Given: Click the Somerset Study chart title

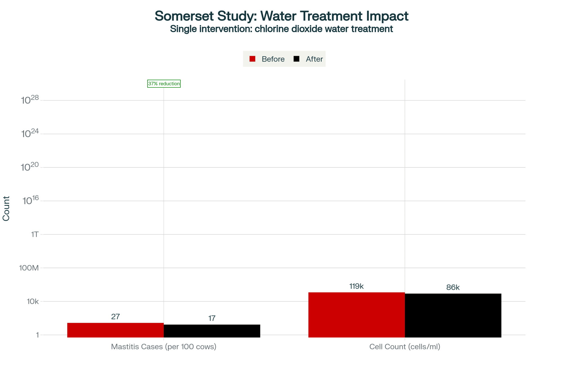Looking at the screenshot, I should [281, 16].
